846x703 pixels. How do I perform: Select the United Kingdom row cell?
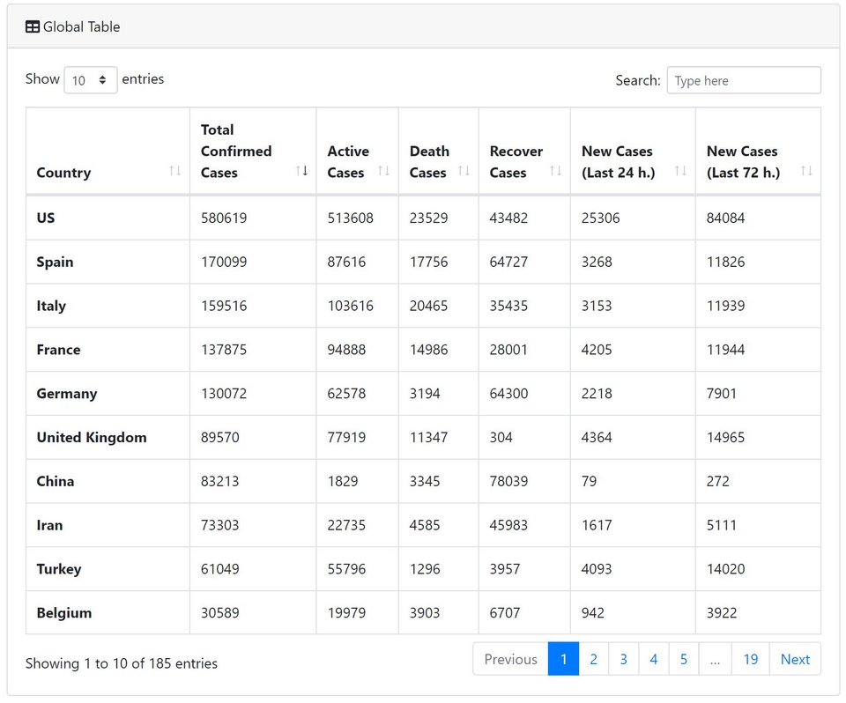point(92,438)
